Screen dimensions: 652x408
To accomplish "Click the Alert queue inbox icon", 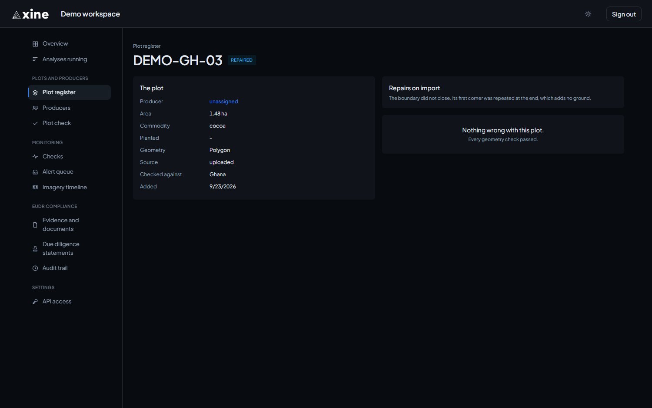I will [35, 172].
